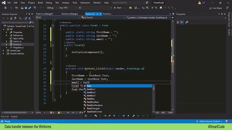Click the Save All icon
232x130 pixels.
(x=30, y=8)
